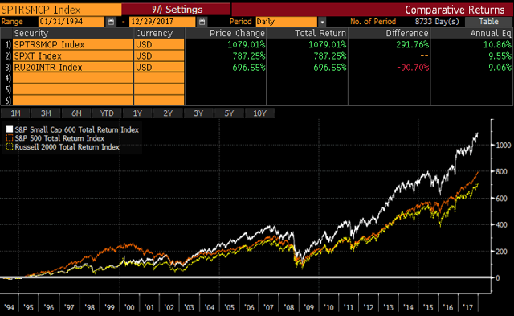Click the 696.55% total return value

coord(330,68)
